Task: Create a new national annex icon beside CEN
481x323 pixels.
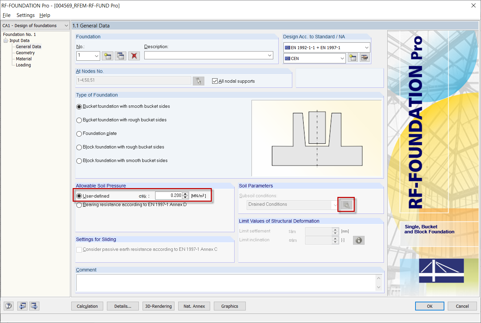Action: (353, 58)
